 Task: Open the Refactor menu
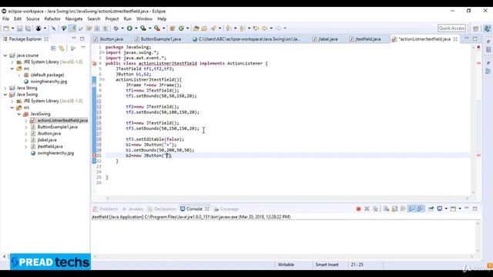point(52,18)
